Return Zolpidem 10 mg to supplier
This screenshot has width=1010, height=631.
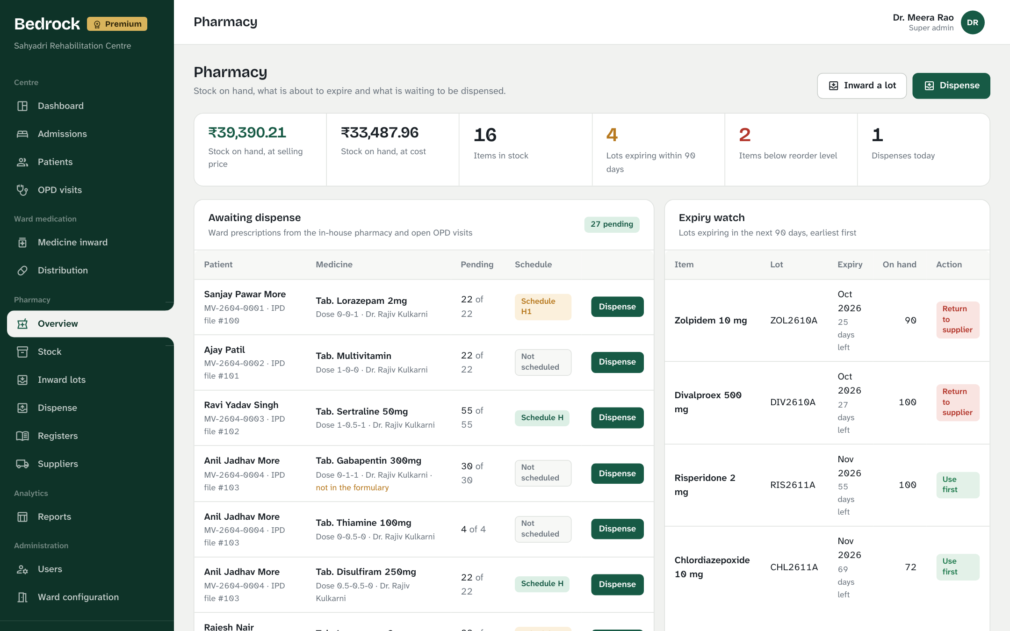tap(958, 320)
